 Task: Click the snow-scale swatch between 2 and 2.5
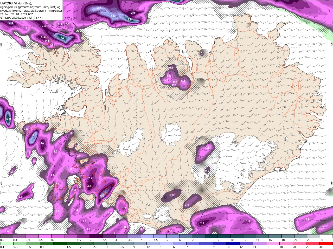[x=96, y=236]
